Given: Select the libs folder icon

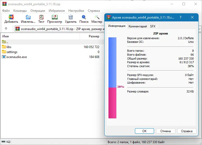Looking at the screenshot, I should [4, 47].
